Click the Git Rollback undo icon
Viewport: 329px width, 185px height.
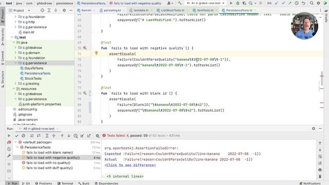(x=303, y=3)
